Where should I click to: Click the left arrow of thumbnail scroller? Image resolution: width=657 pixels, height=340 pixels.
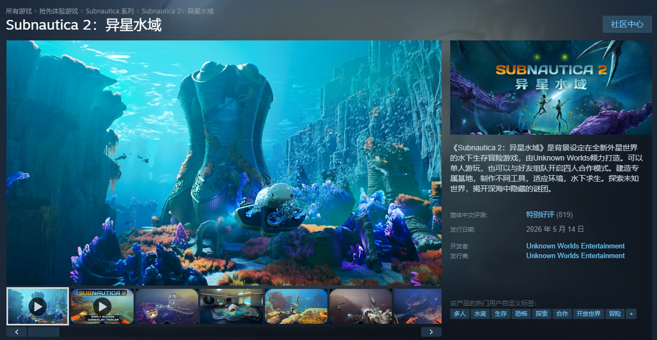(x=17, y=332)
